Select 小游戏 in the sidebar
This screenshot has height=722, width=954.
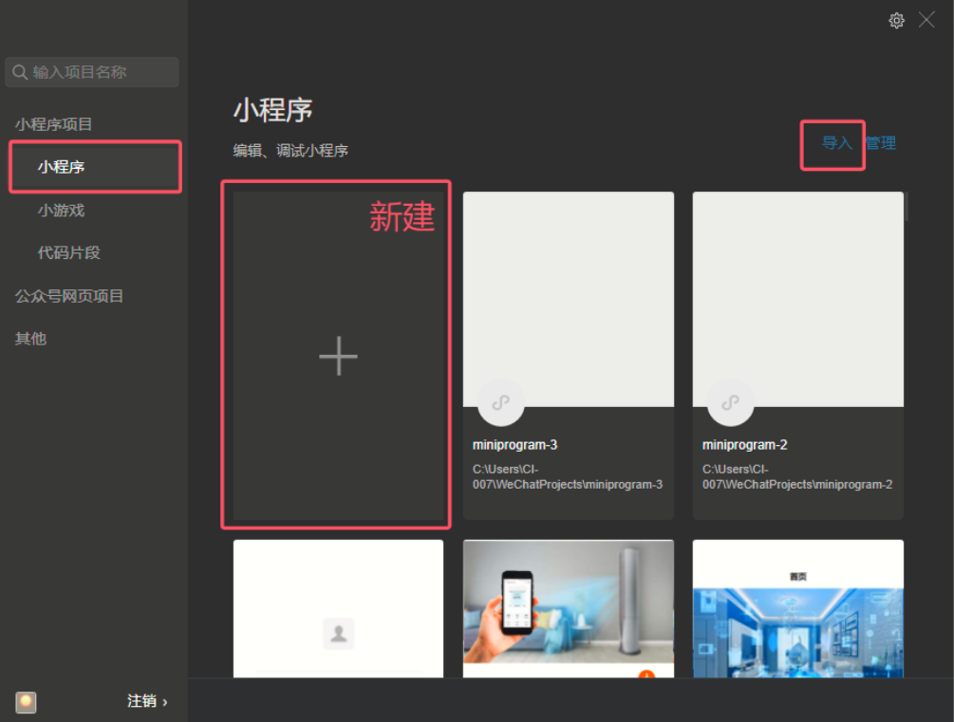pos(62,210)
